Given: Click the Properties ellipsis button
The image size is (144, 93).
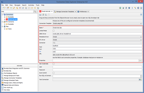Looking at the screenshot, I should 140,61.
